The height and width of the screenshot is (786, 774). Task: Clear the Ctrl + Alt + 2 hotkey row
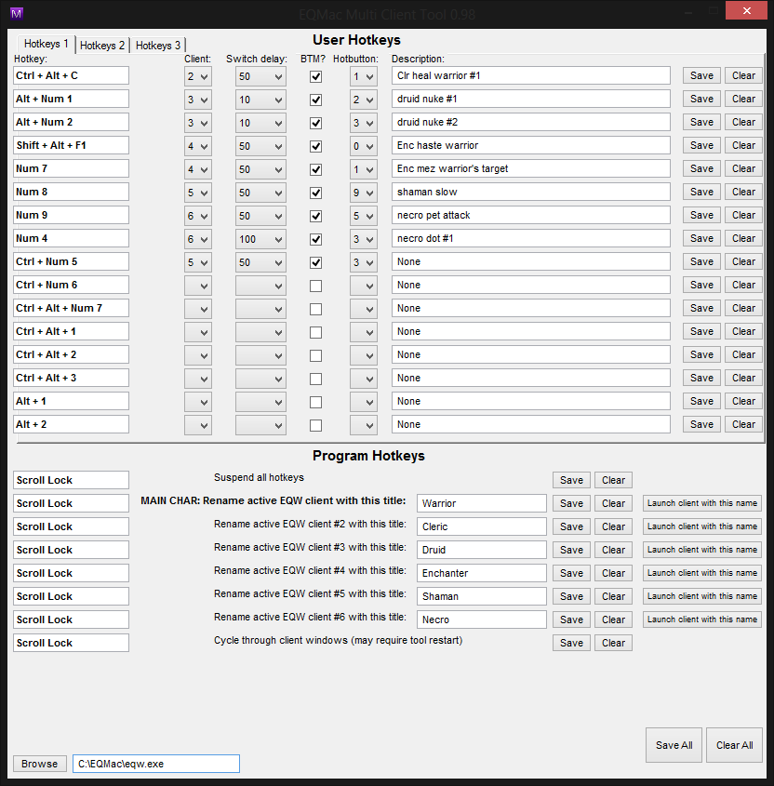coord(743,354)
